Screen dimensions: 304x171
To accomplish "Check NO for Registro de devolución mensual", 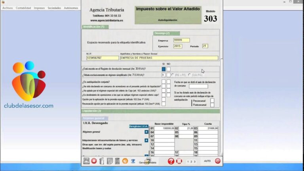I will (x=169, y=69).
